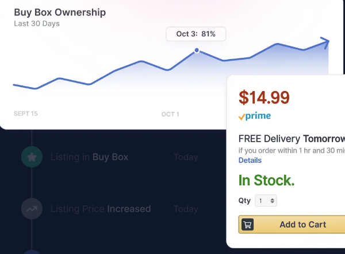Click the partially visible blue timeline circle at bottom
This screenshot has width=345, height=254.
[32, 252]
